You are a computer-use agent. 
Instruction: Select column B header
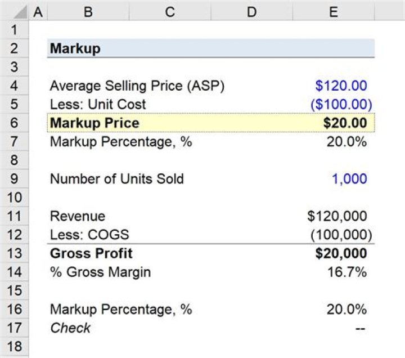88,12
